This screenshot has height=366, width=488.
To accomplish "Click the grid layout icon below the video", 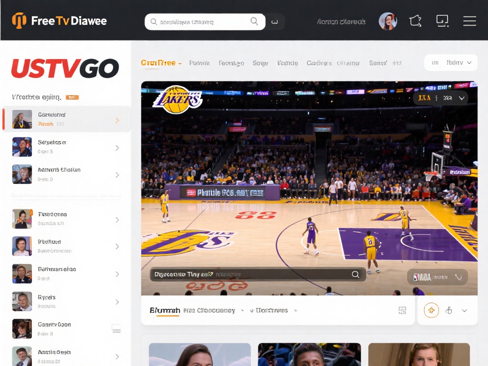I will (x=402, y=311).
